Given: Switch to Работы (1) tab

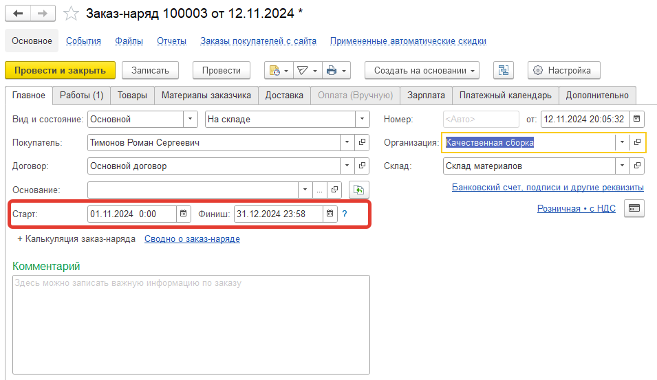Looking at the screenshot, I should (81, 96).
